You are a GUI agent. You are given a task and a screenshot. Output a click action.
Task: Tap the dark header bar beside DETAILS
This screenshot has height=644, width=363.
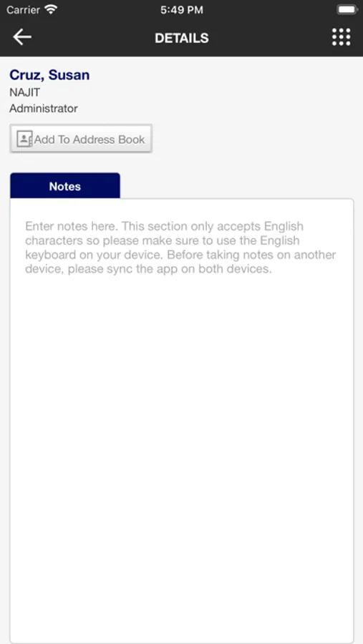click(x=267, y=38)
